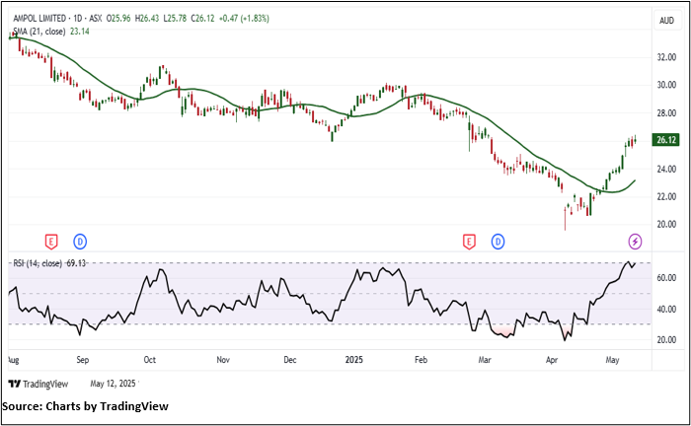Click the dividend marker near September
The image size is (691, 426).
point(80,242)
